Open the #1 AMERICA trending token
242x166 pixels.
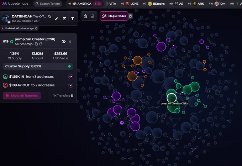80,4
